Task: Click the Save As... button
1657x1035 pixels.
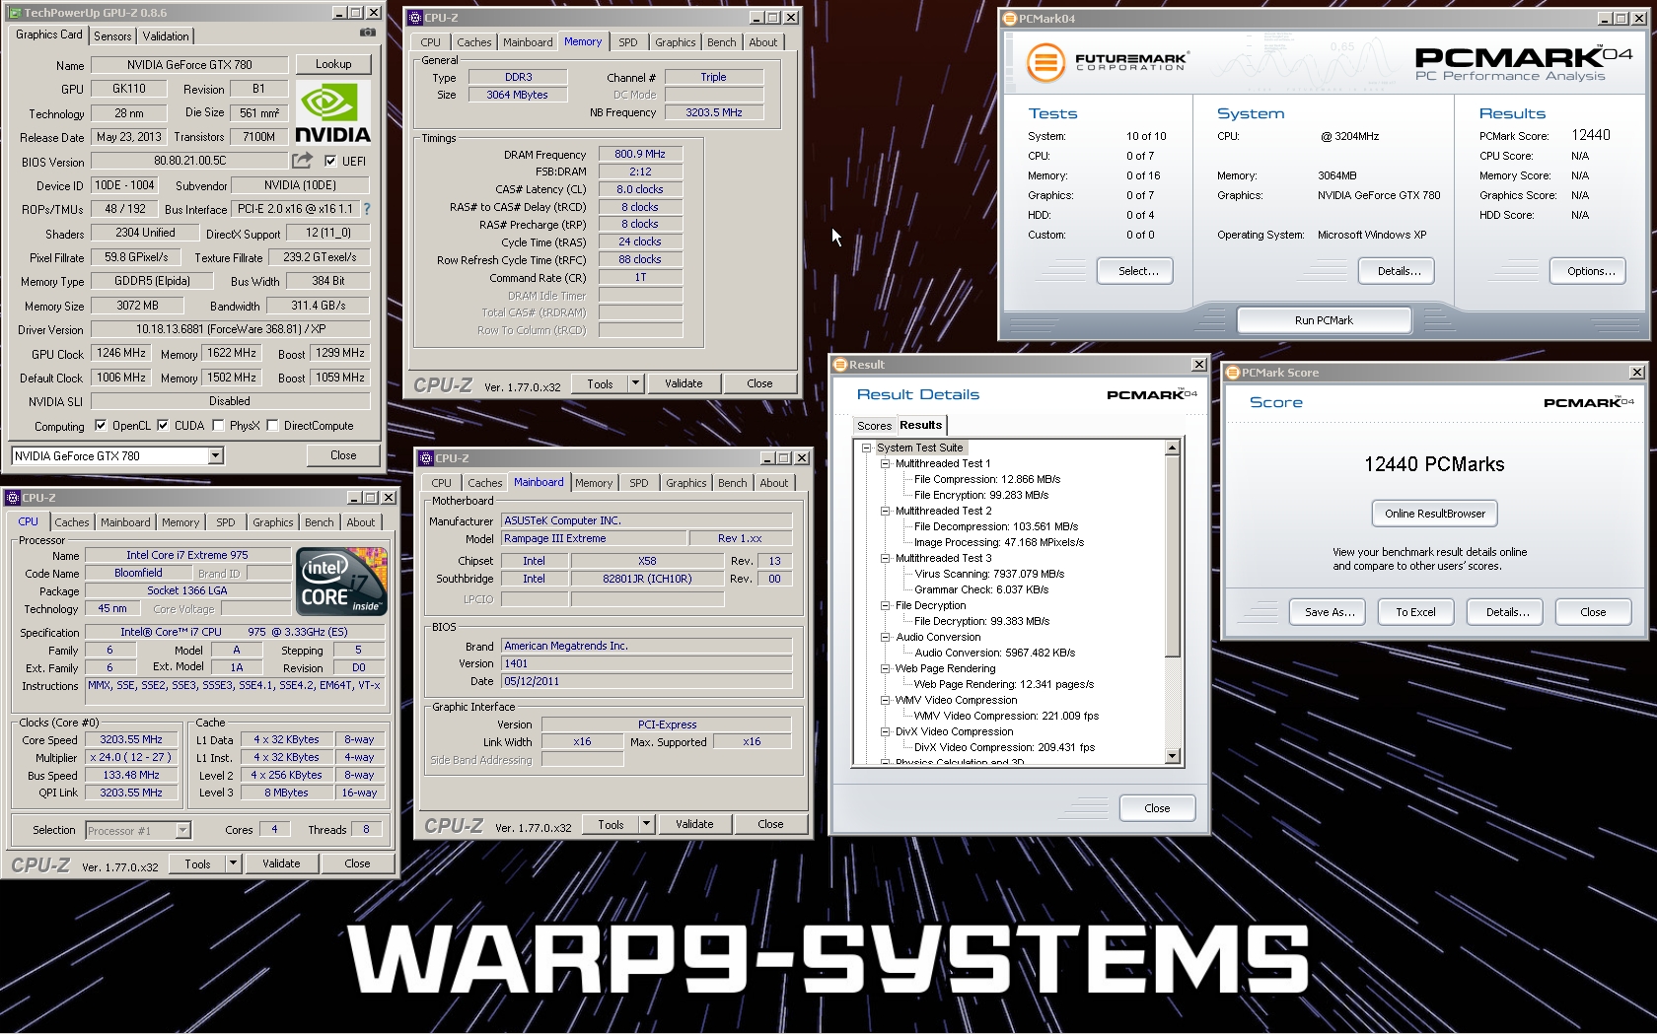Action: (1327, 612)
